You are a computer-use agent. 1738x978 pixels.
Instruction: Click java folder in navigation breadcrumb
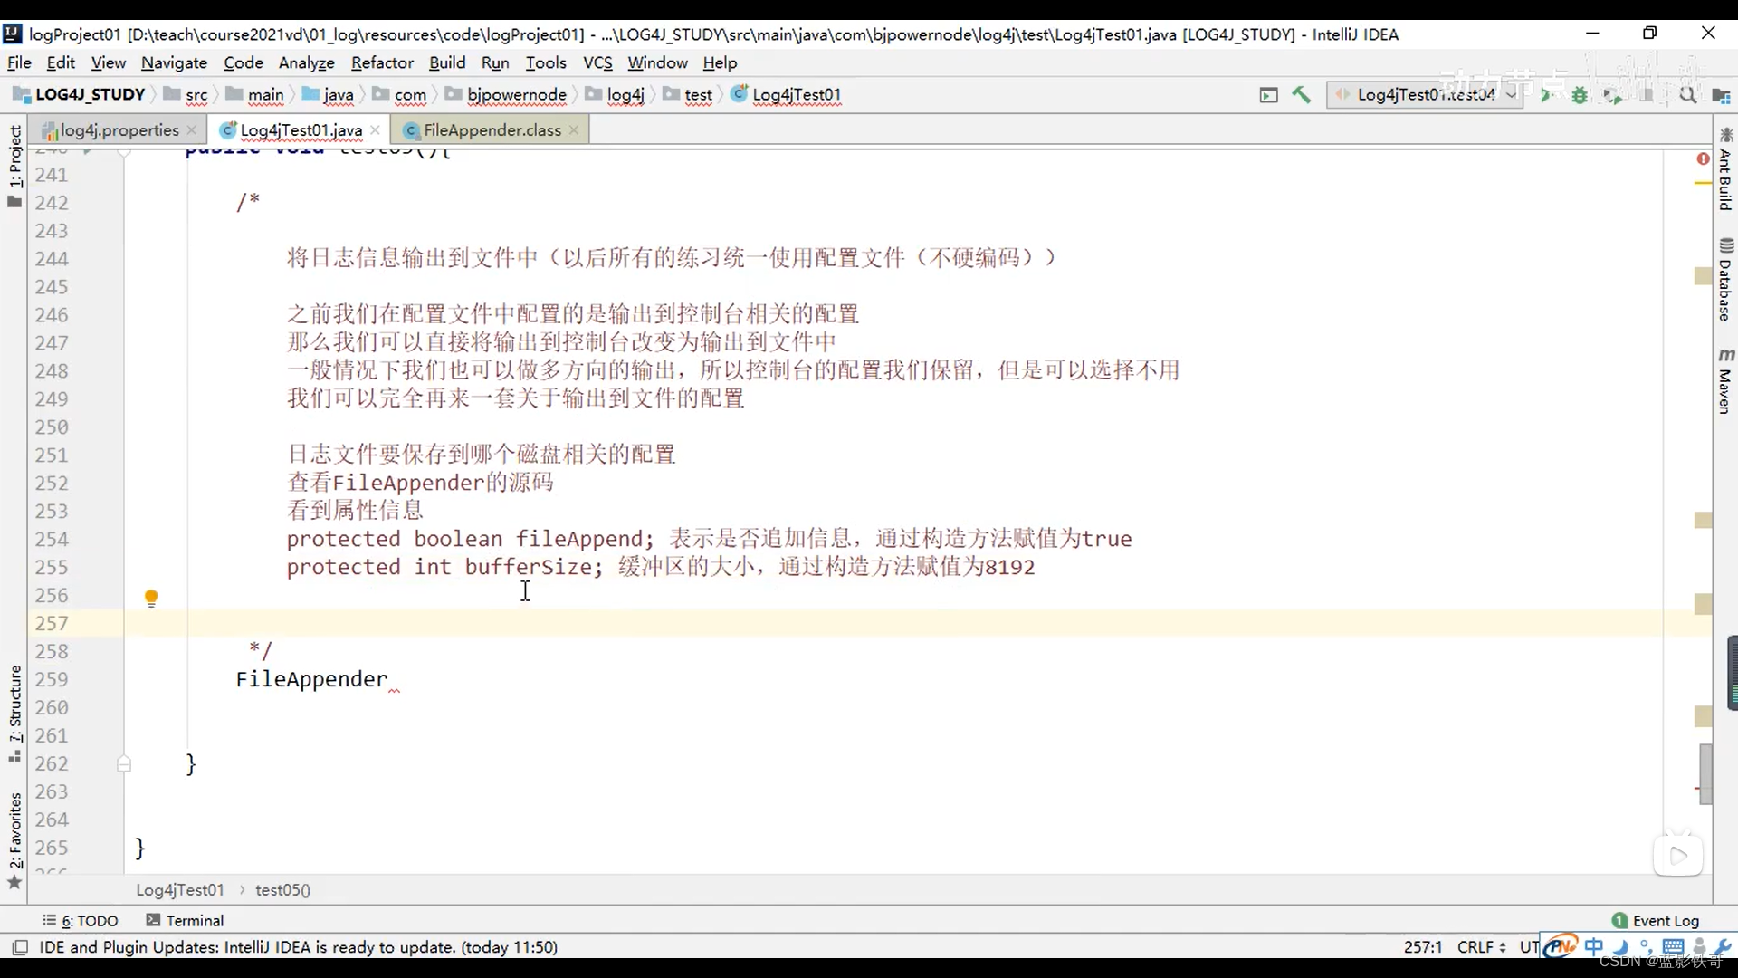(x=328, y=94)
